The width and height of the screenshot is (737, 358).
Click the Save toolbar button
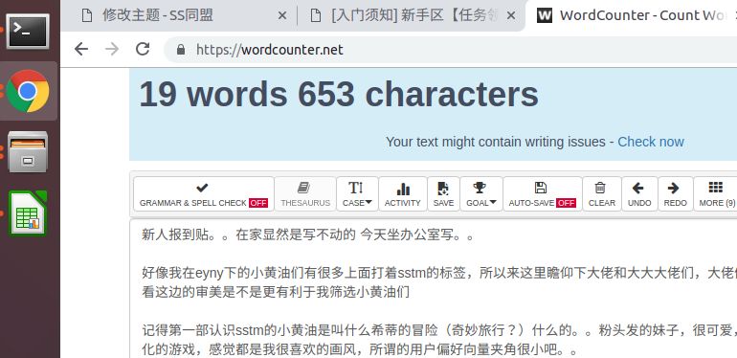(x=443, y=194)
